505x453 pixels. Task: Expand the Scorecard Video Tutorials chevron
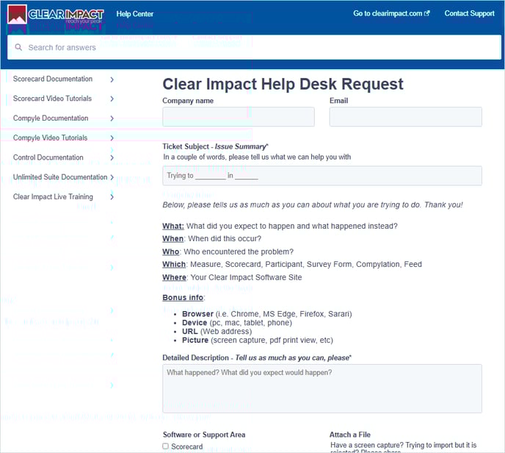(x=112, y=99)
